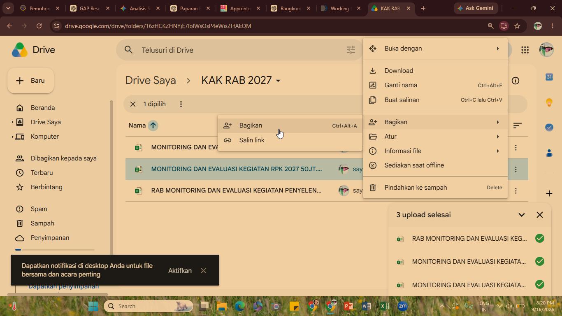
Task: Collapse the upload selesai panel
Action: coord(521,215)
